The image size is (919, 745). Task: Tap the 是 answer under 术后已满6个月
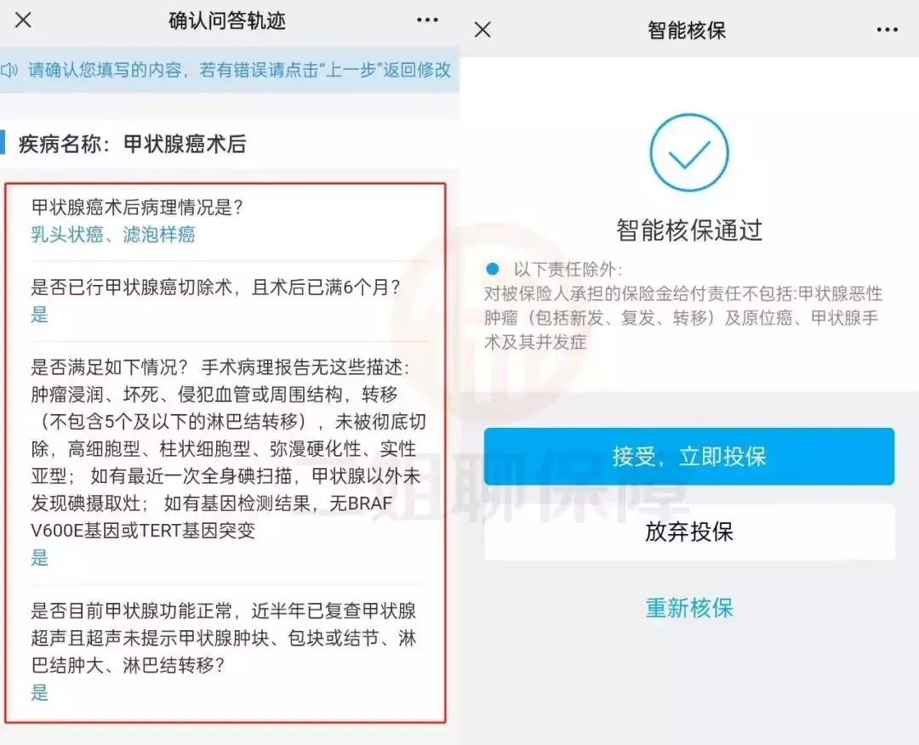point(39,315)
